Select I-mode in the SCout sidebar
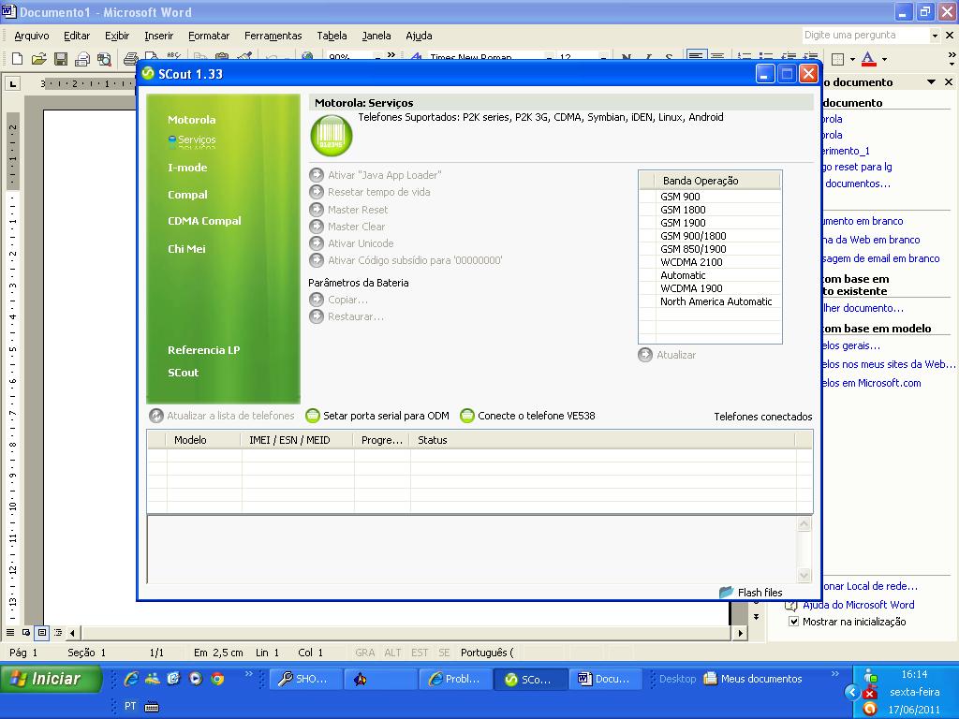This screenshot has height=719, width=959. (187, 168)
